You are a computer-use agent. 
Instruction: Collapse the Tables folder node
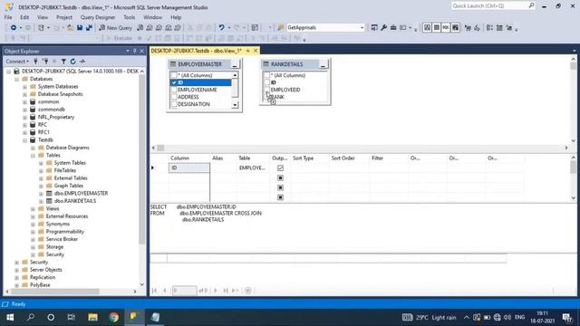pos(33,155)
